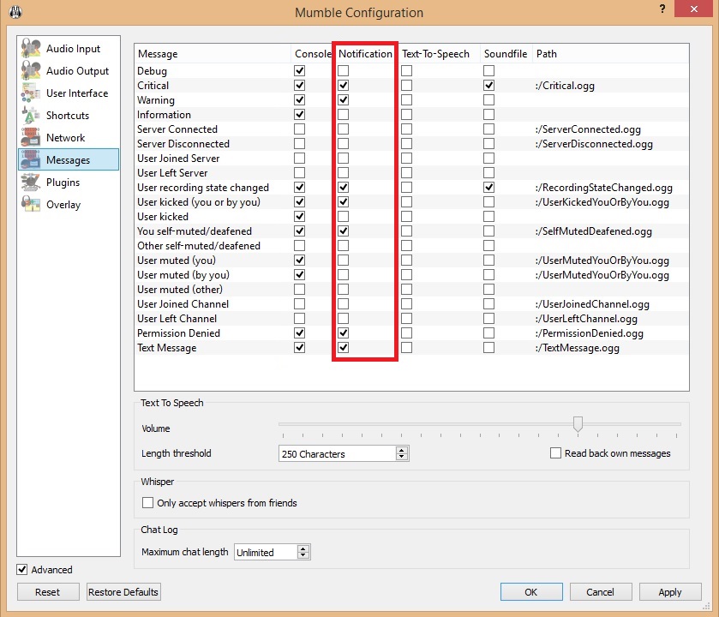
Task: Open the Plugins settings page
Action: [69, 183]
